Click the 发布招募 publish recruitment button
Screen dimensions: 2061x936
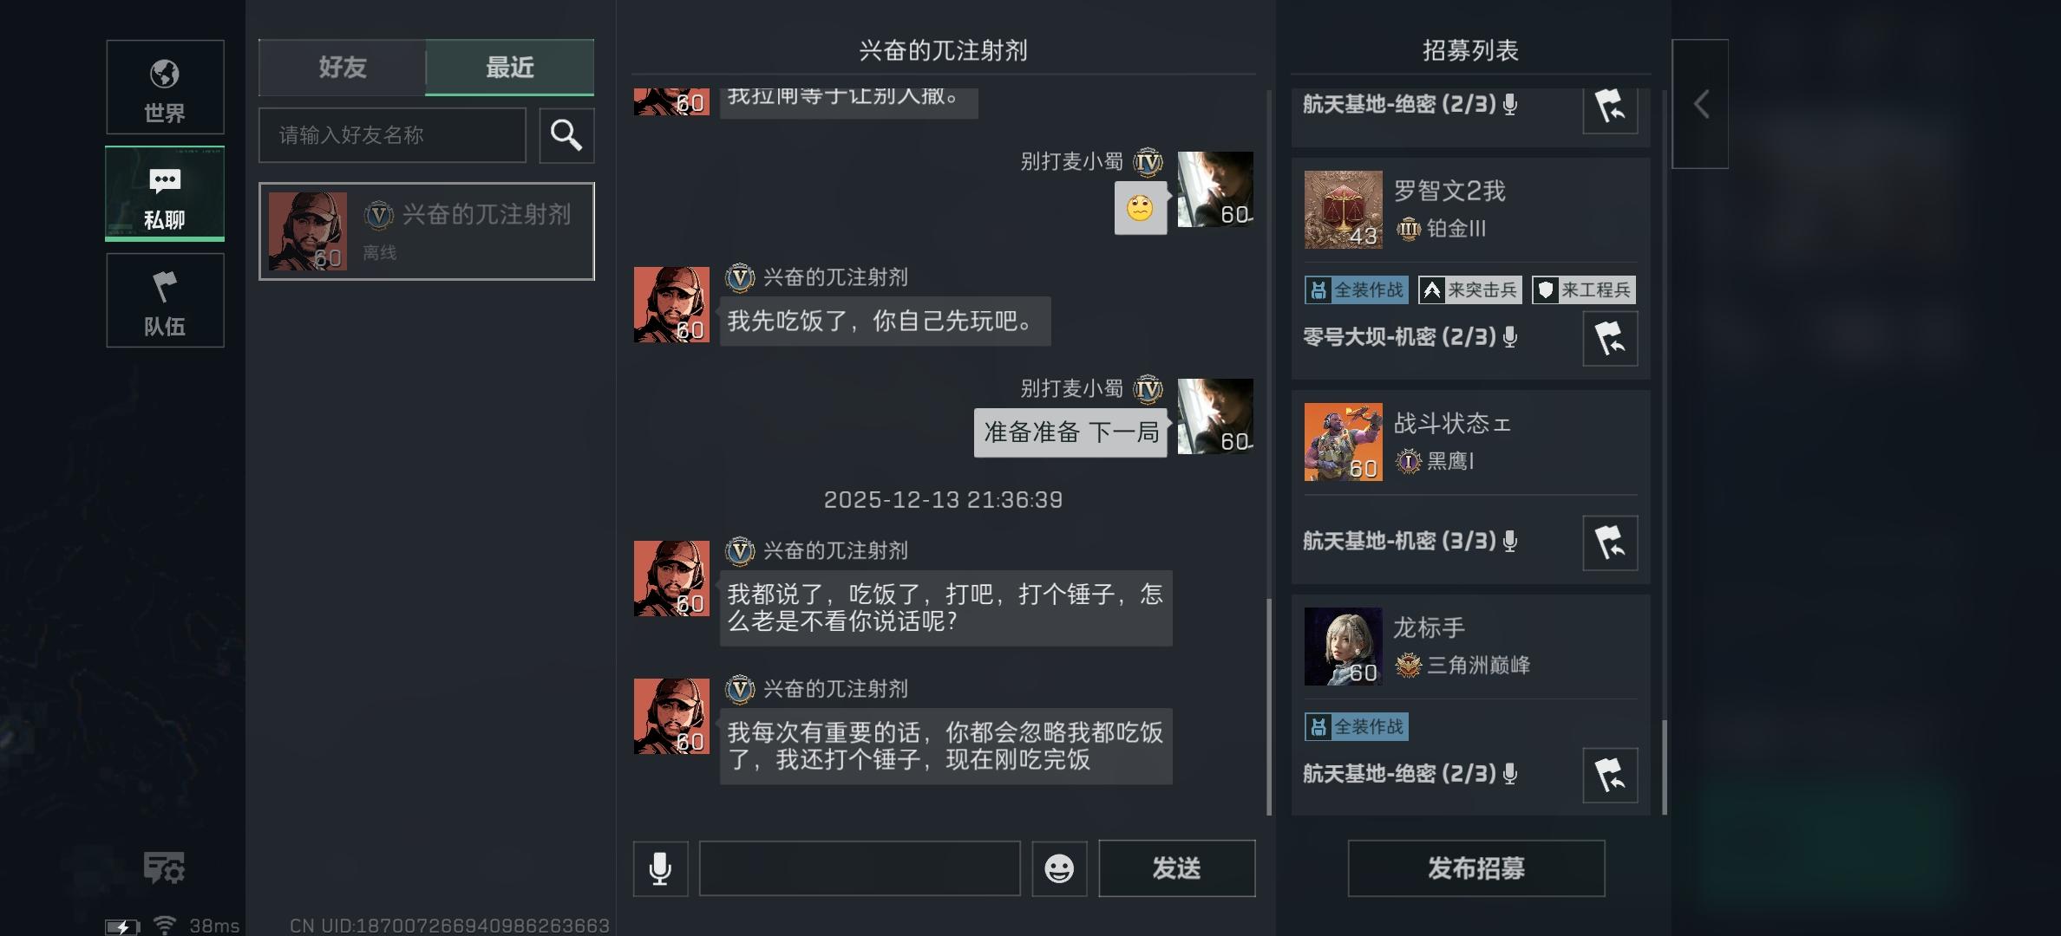point(1475,868)
